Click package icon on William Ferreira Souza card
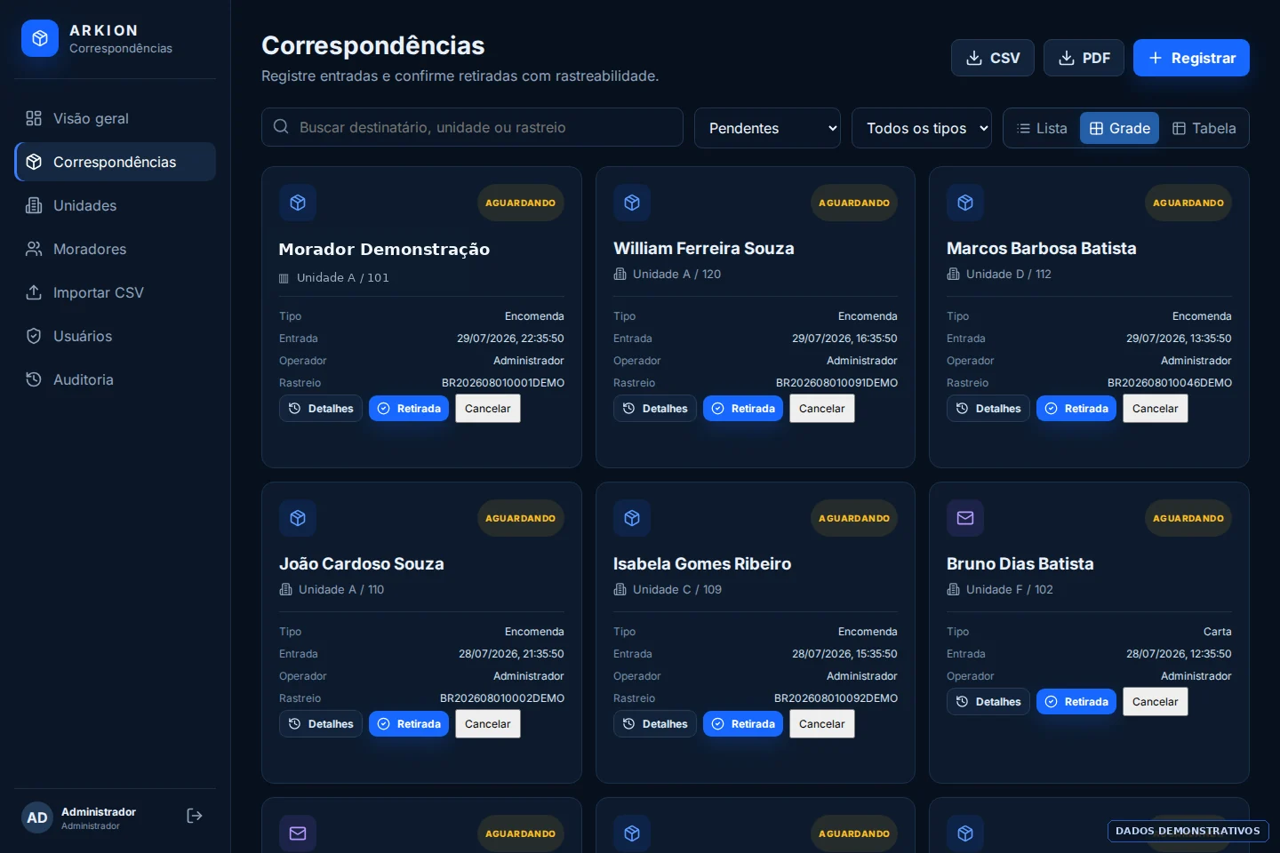Image resolution: width=1280 pixels, height=853 pixels. click(632, 203)
